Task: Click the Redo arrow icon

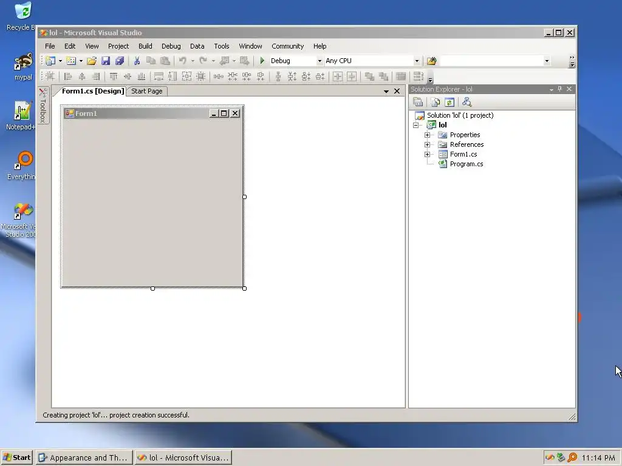Action: [x=203, y=61]
